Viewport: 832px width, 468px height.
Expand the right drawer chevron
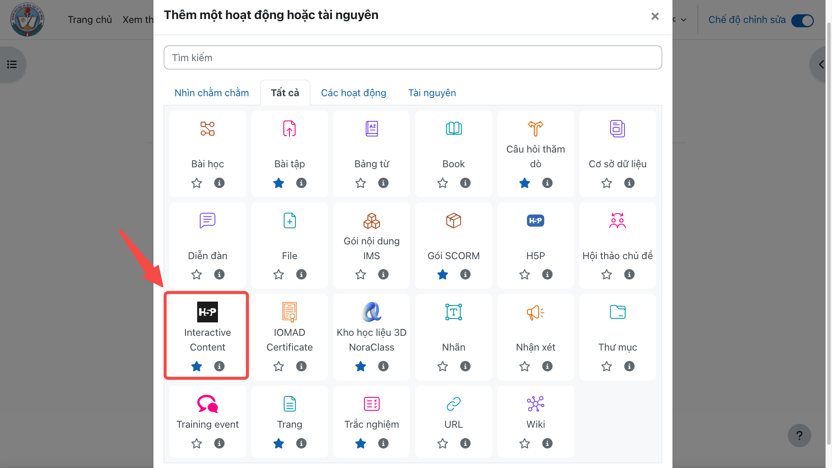(x=821, y=65)
